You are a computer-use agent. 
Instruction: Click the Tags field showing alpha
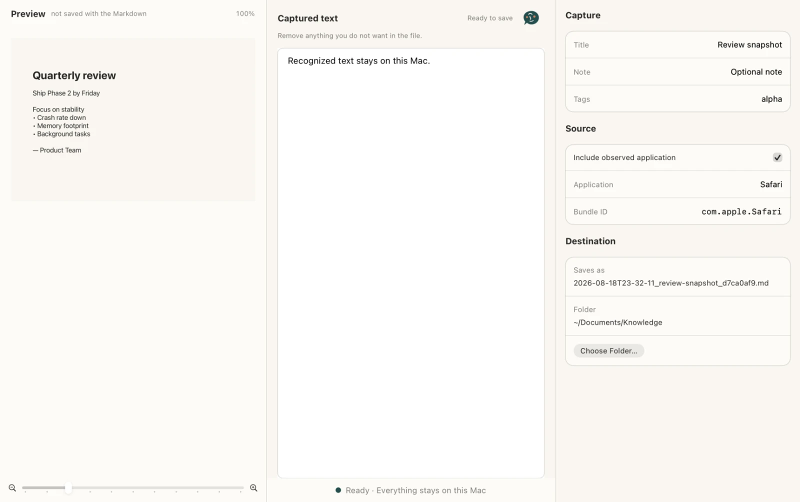pos(677,99)
